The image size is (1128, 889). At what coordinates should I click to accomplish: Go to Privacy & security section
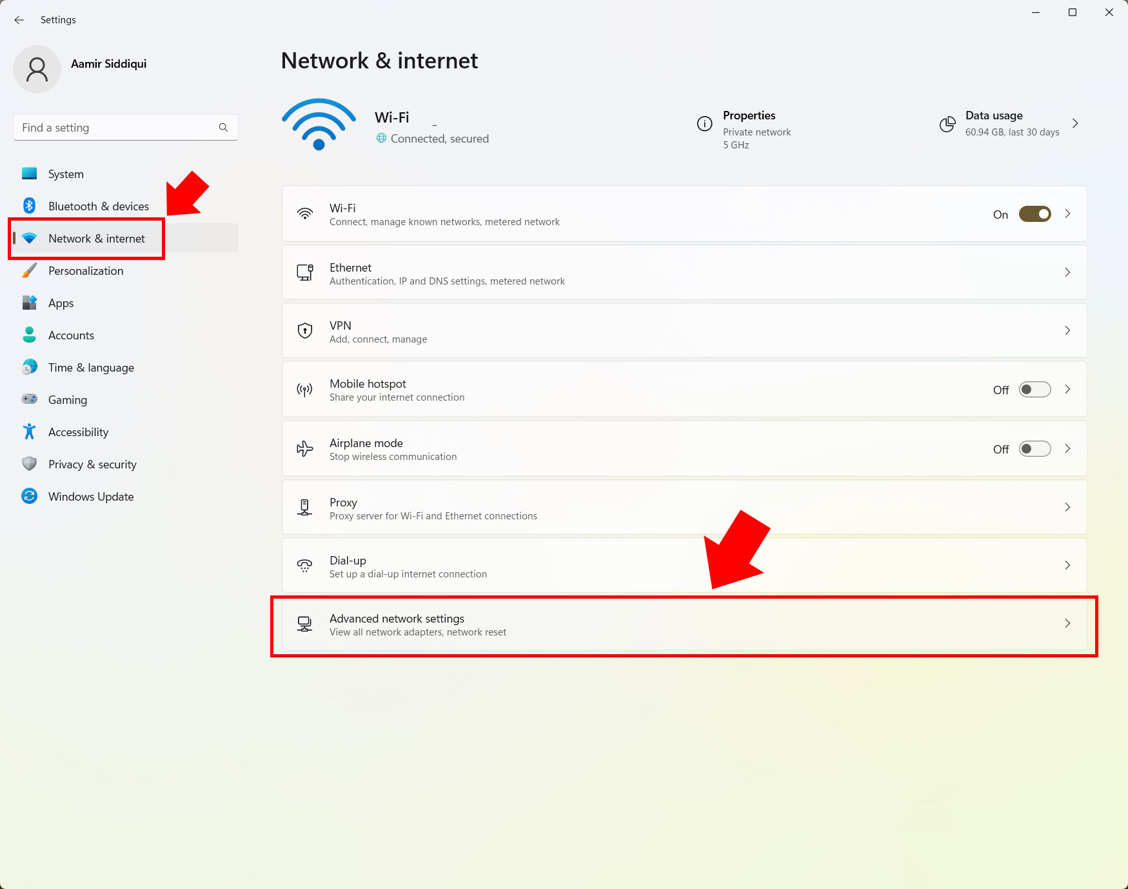click(92, 464)
